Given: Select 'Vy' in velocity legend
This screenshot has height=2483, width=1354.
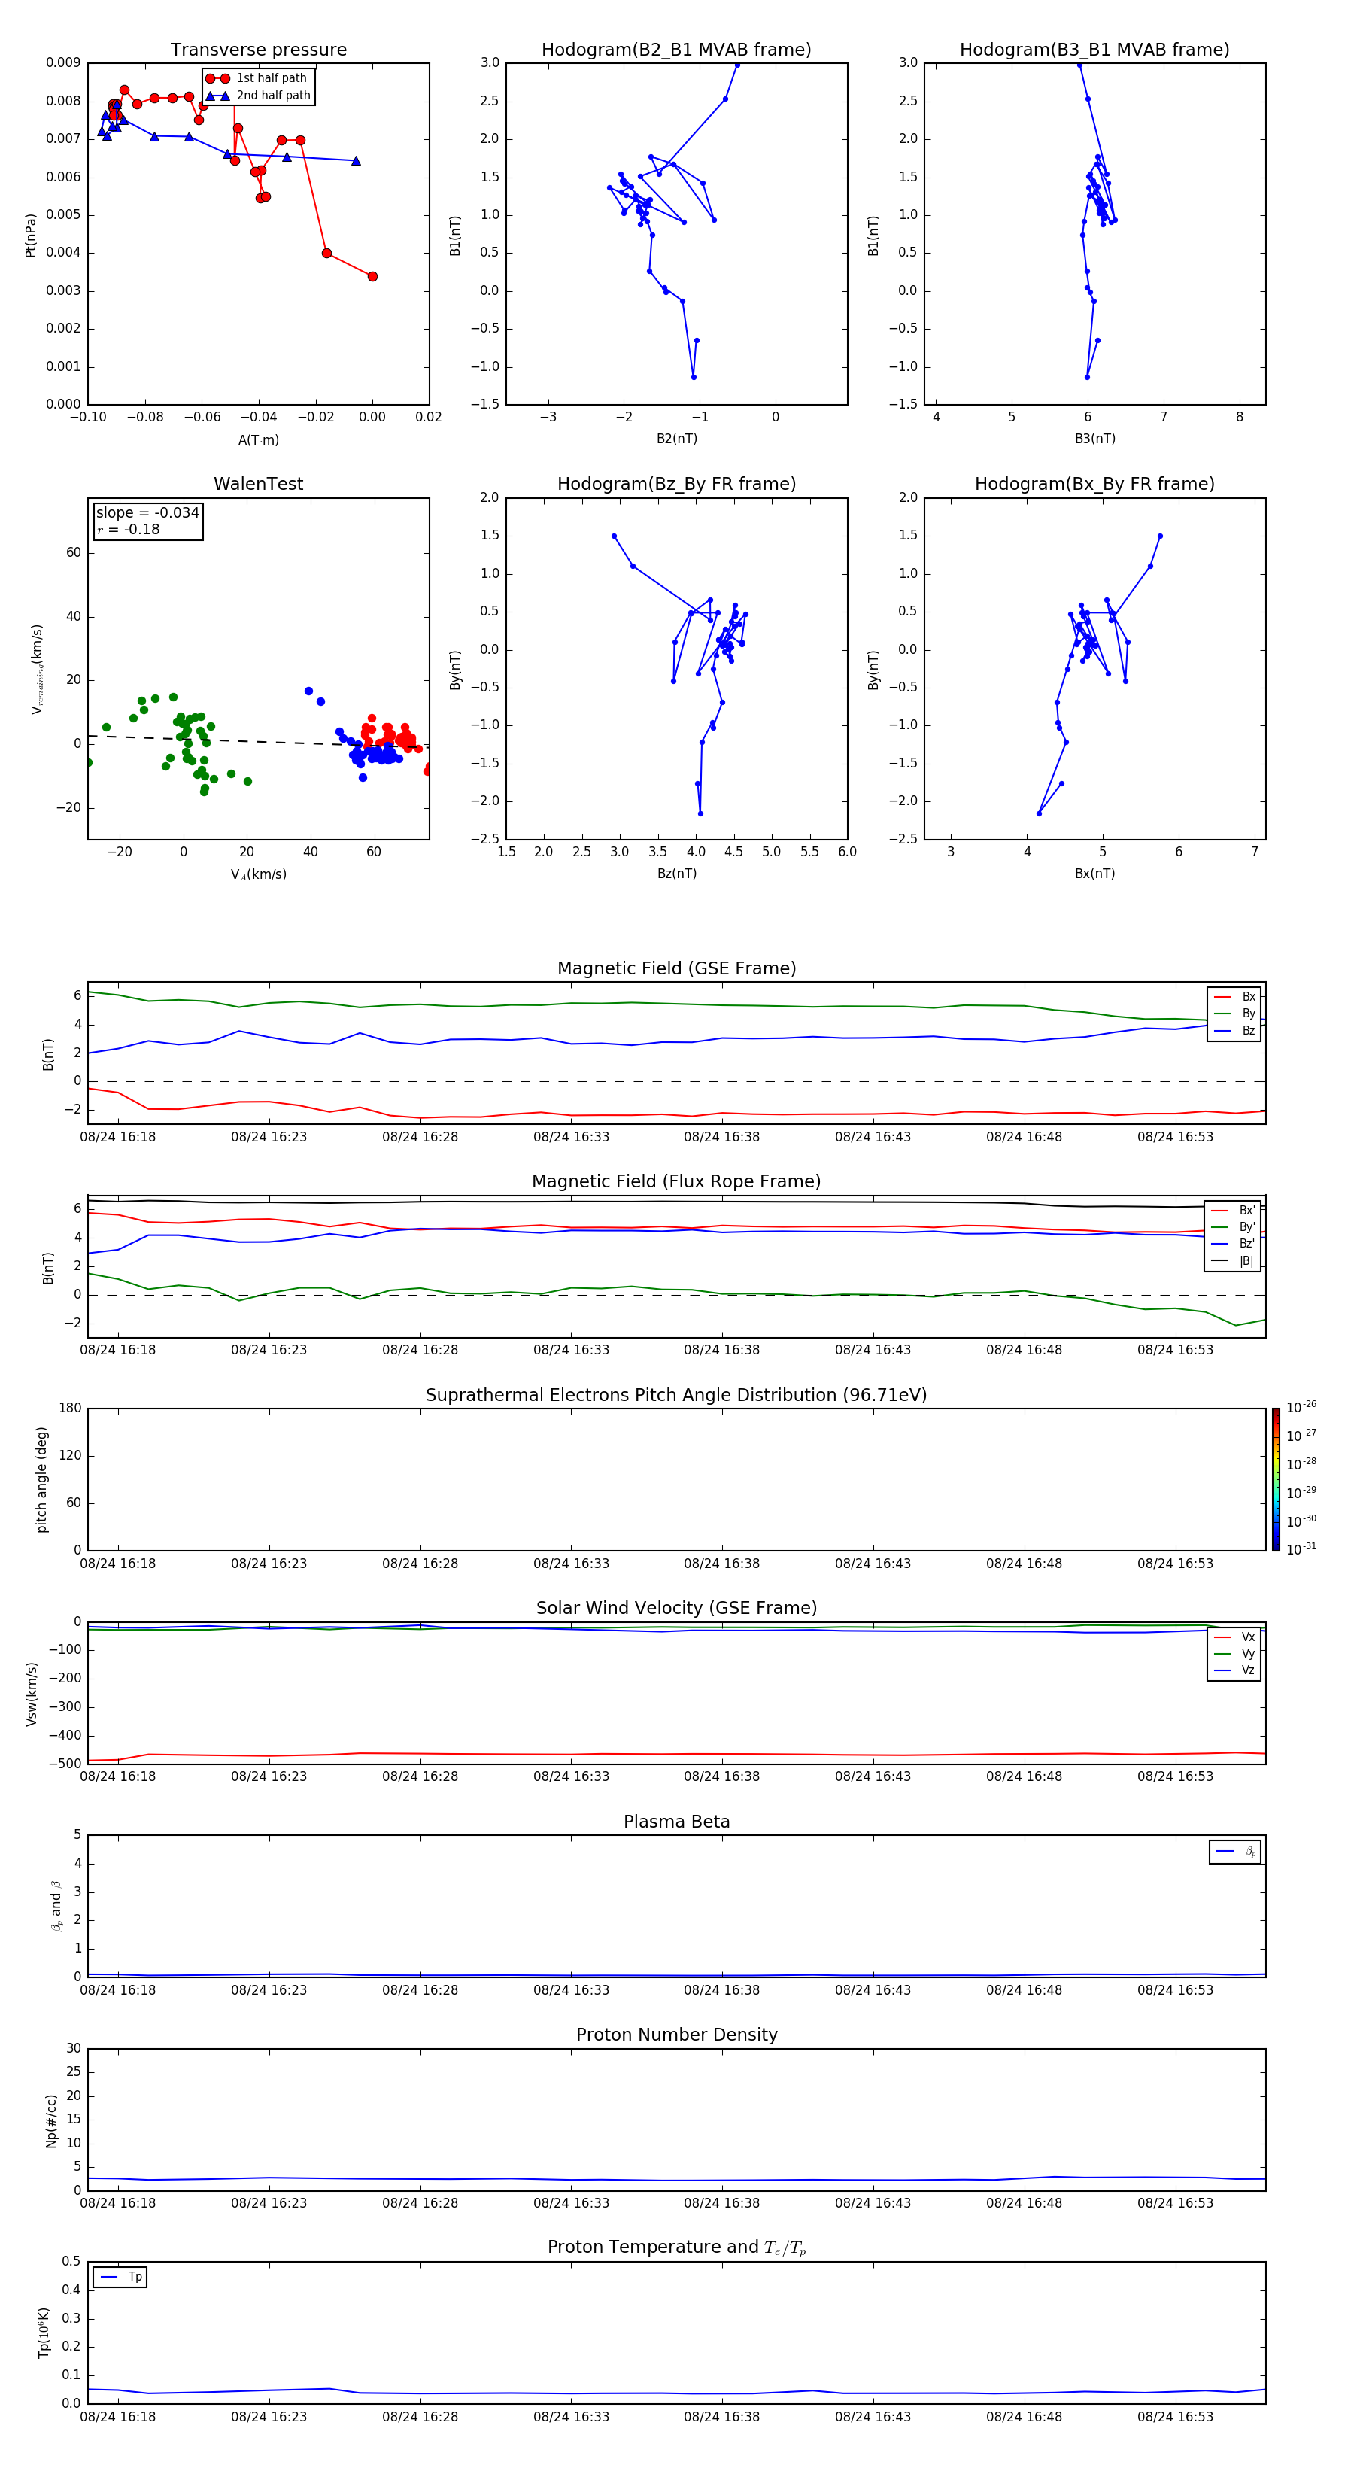Looking at the screenshot, I should pyautogui.click(x=1234, y=1653).
